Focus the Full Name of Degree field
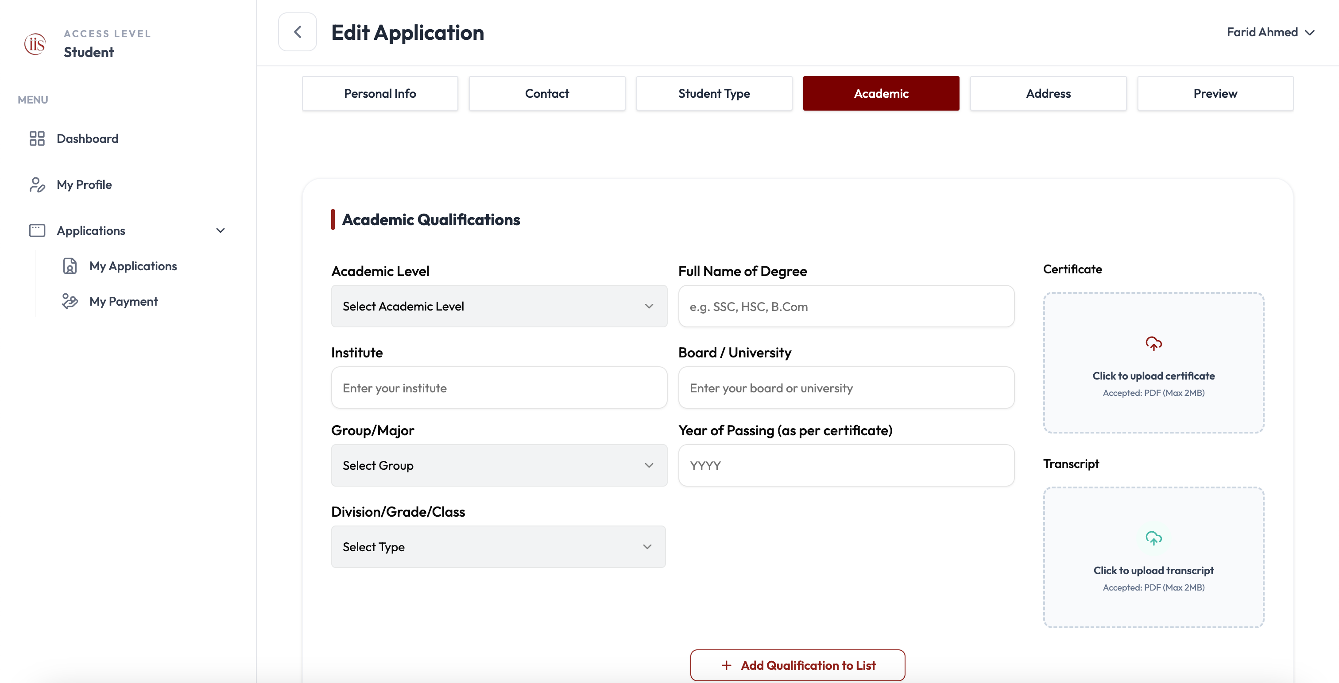 (x=846, y=306)
